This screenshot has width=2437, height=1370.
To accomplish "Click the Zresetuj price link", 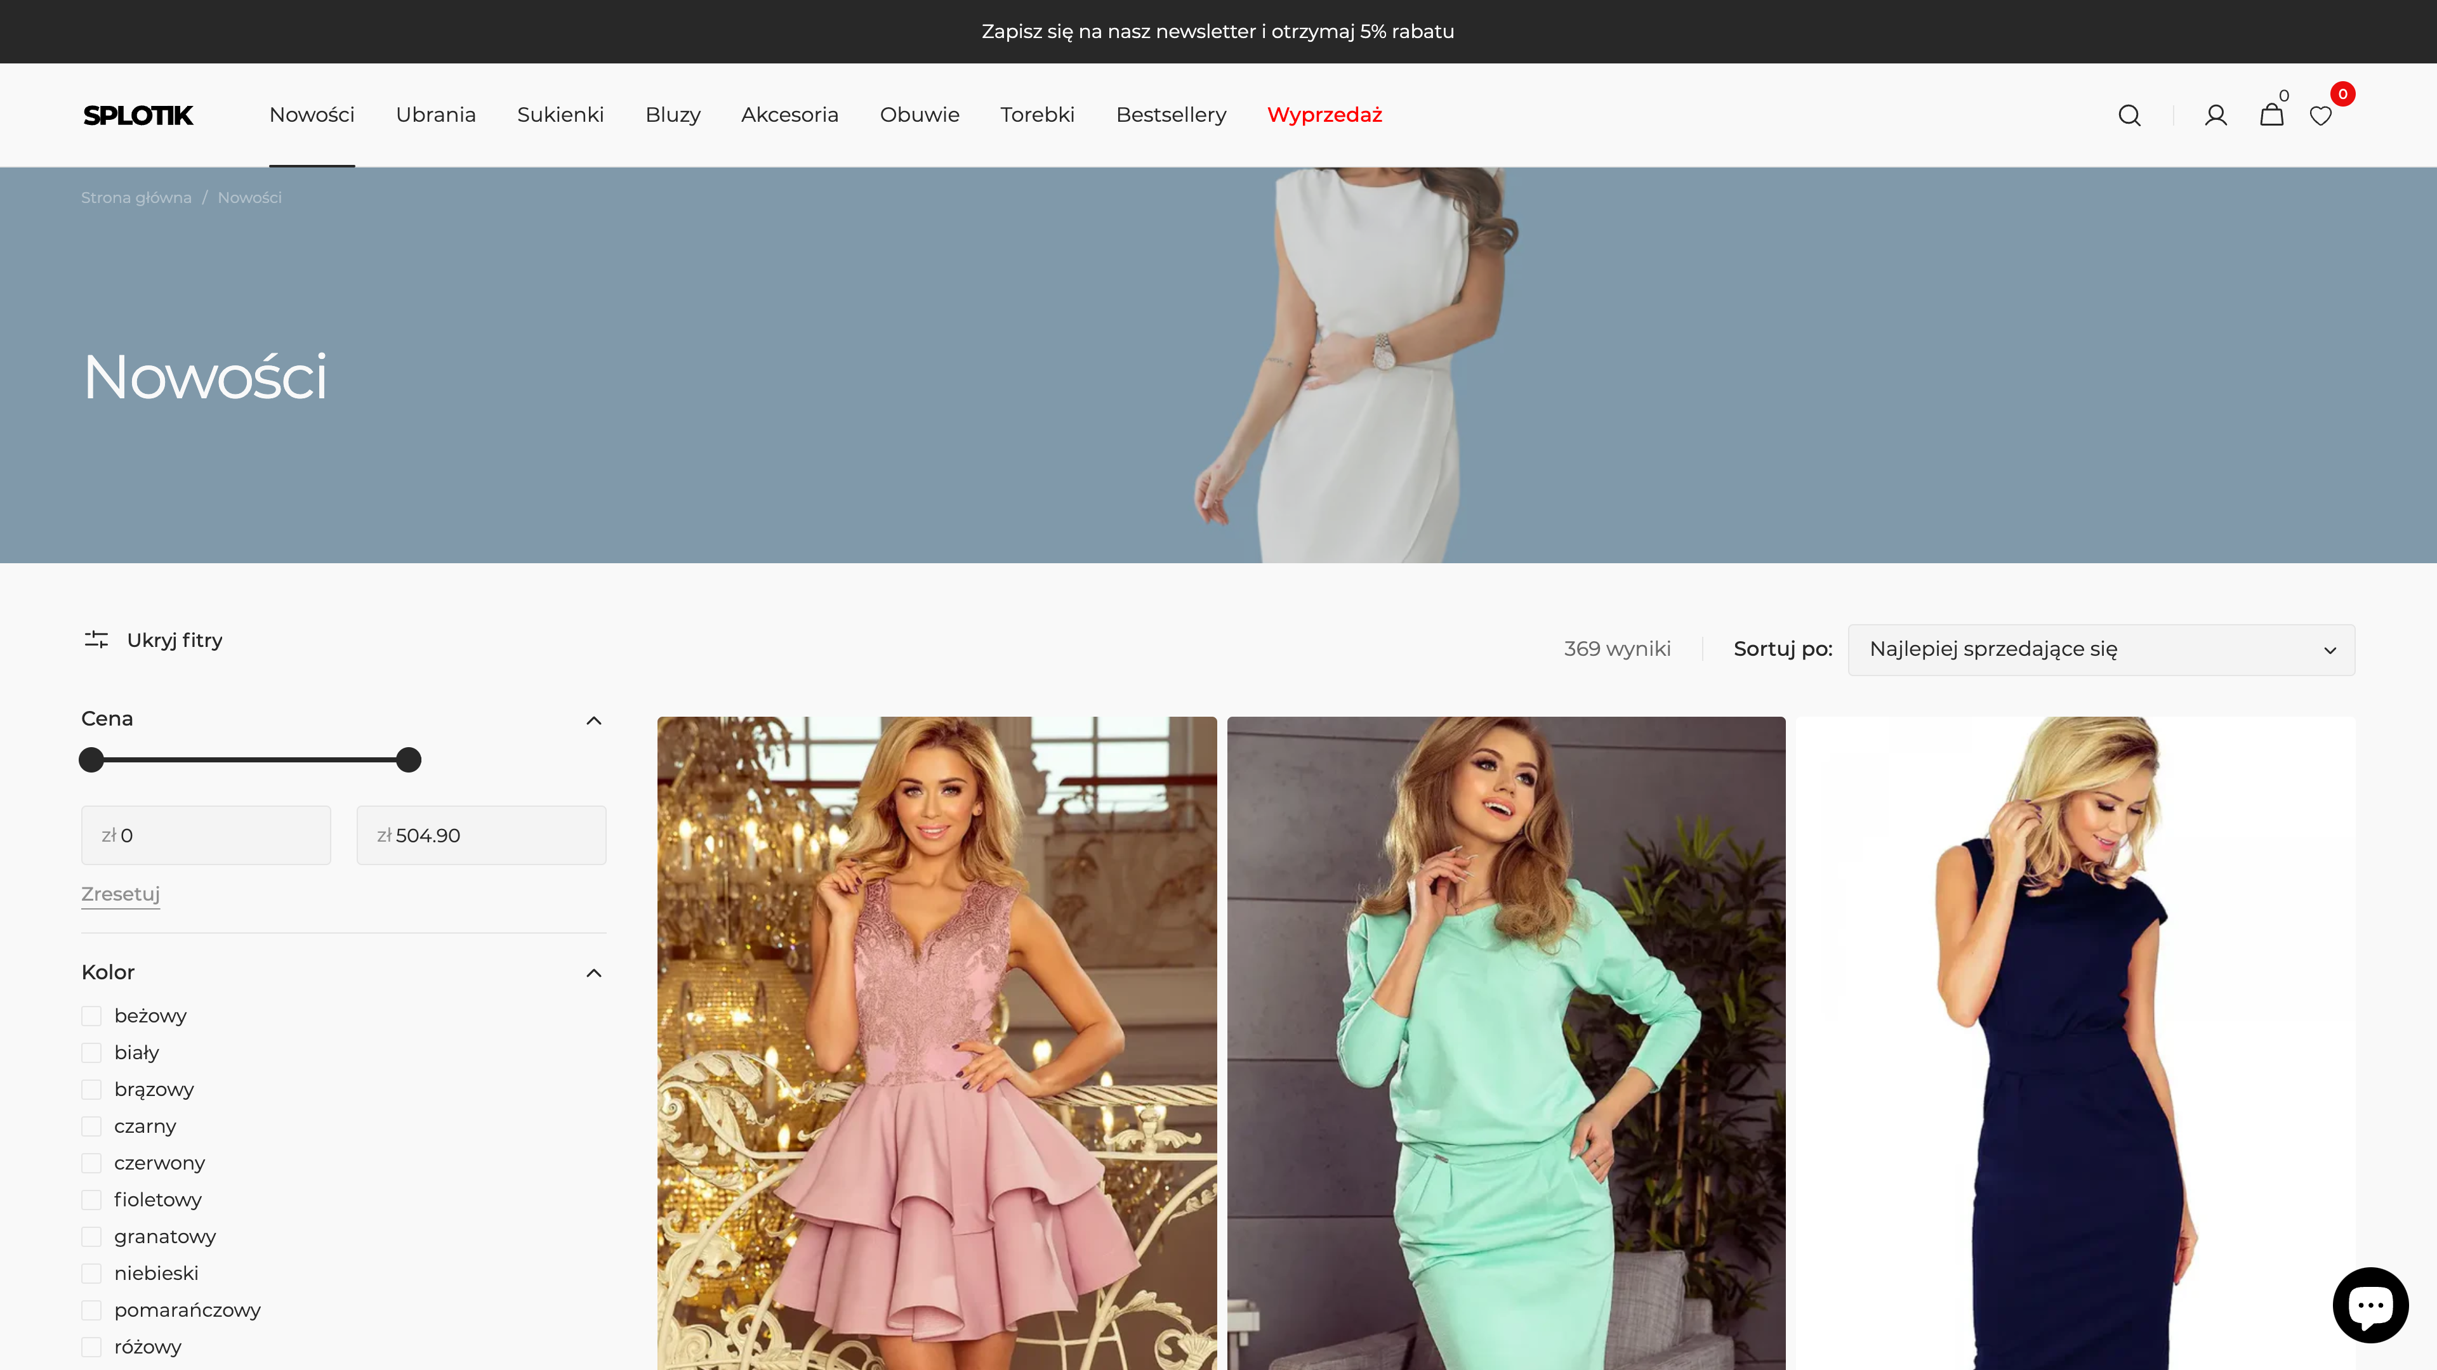I will click(120, 894).
